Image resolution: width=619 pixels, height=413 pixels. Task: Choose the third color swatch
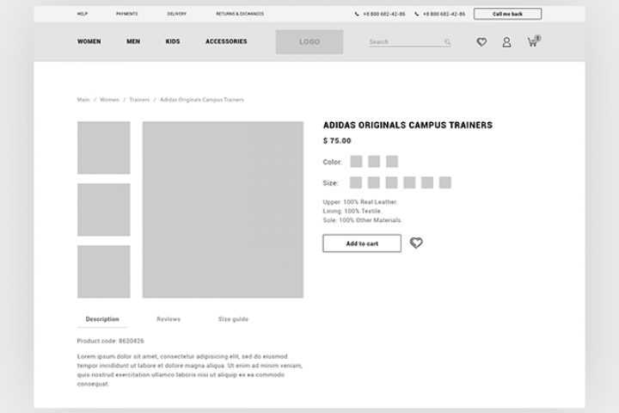(392, 161)
